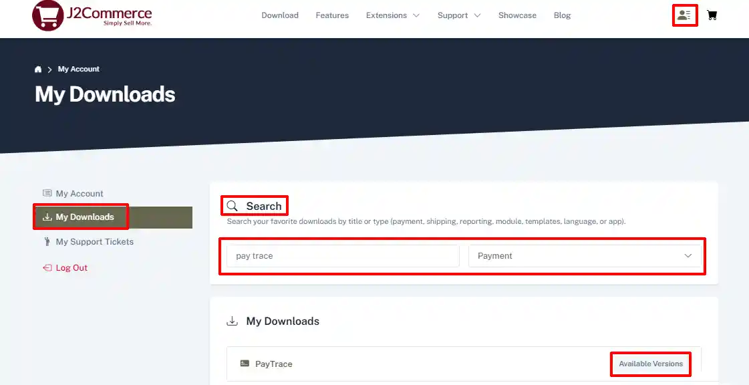This screenshot has width=749, height=385.
Task: Click the home icon in the breadcrumb
Action: [38, 70]
